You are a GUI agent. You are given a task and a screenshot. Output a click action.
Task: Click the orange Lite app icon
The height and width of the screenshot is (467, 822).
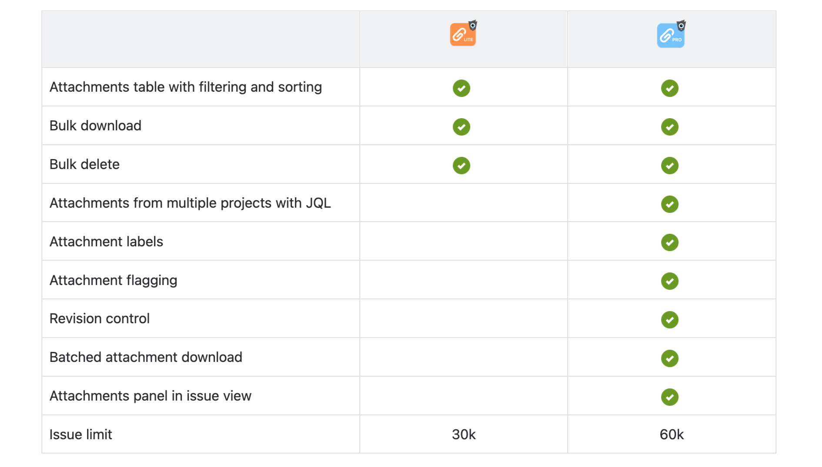(463, 34)
